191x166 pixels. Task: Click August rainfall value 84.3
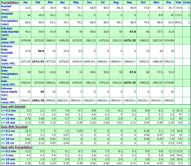pyautogui.click(x=119, y=8)
